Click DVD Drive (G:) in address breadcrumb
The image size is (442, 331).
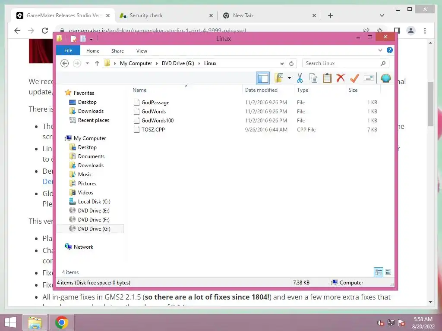click(x=178, y=63)
